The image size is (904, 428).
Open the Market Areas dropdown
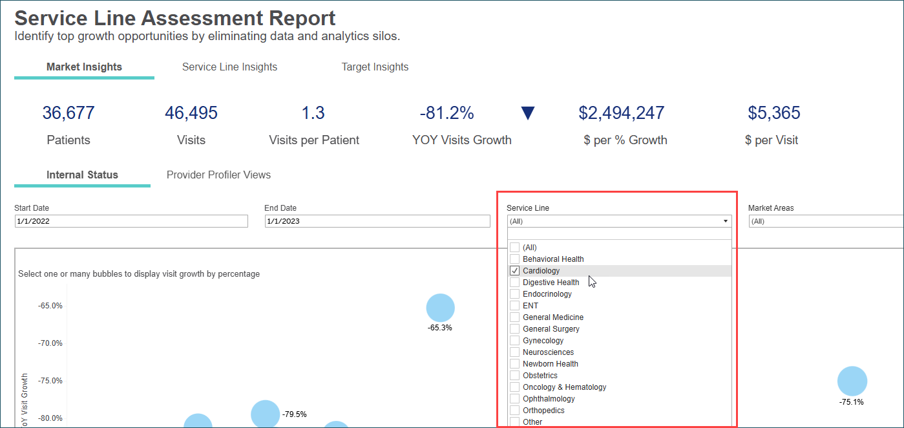coord(826,221)
